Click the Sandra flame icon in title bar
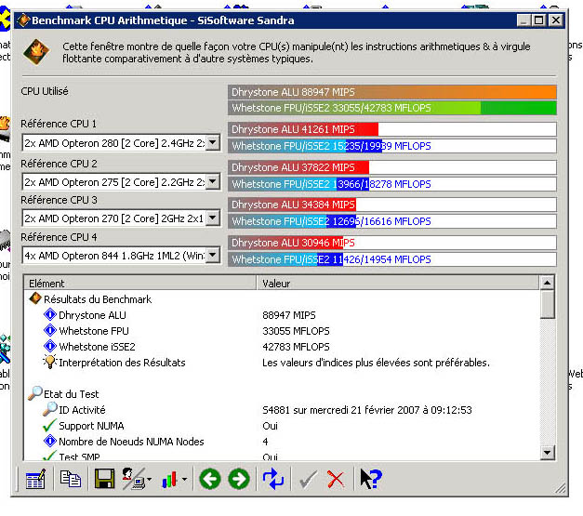 [x=23, y=20]
